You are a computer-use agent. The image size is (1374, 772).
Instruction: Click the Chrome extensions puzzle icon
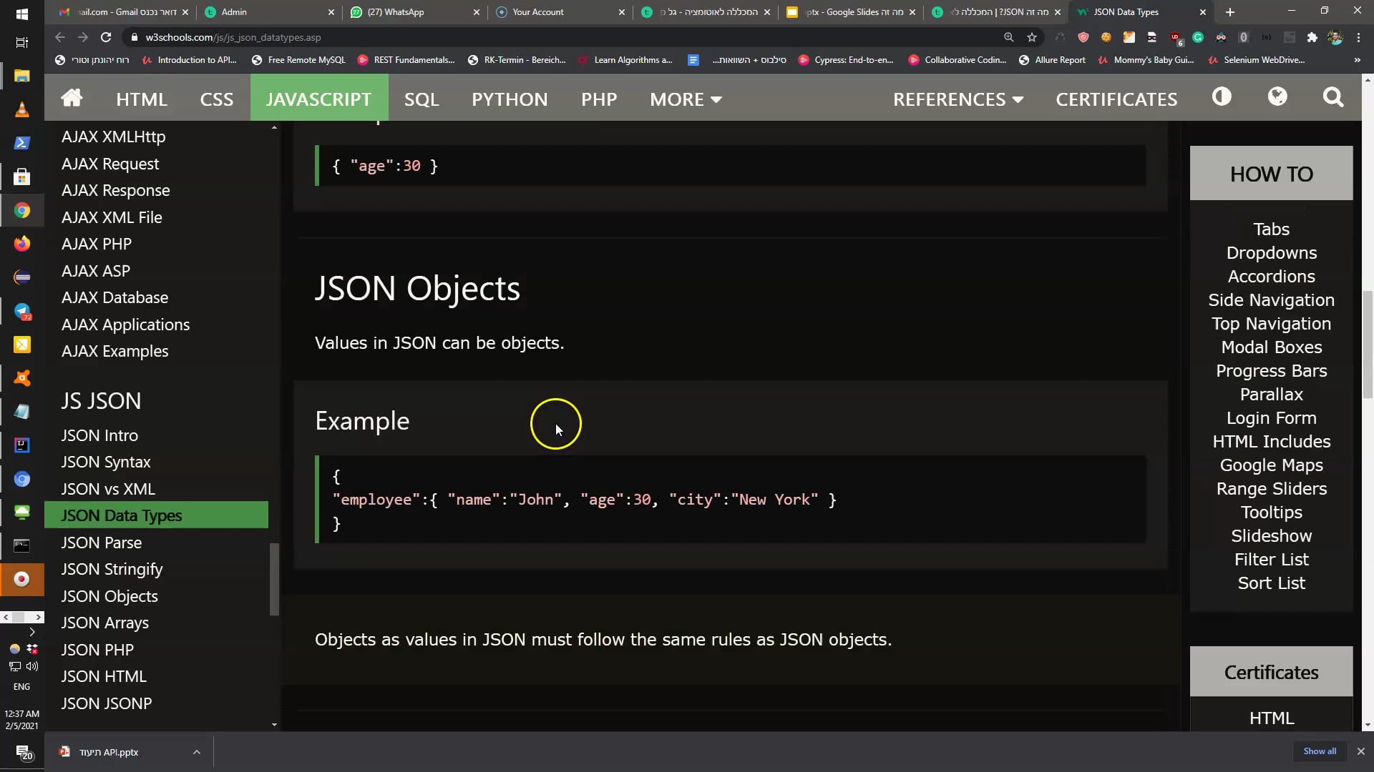[1312, 37]
